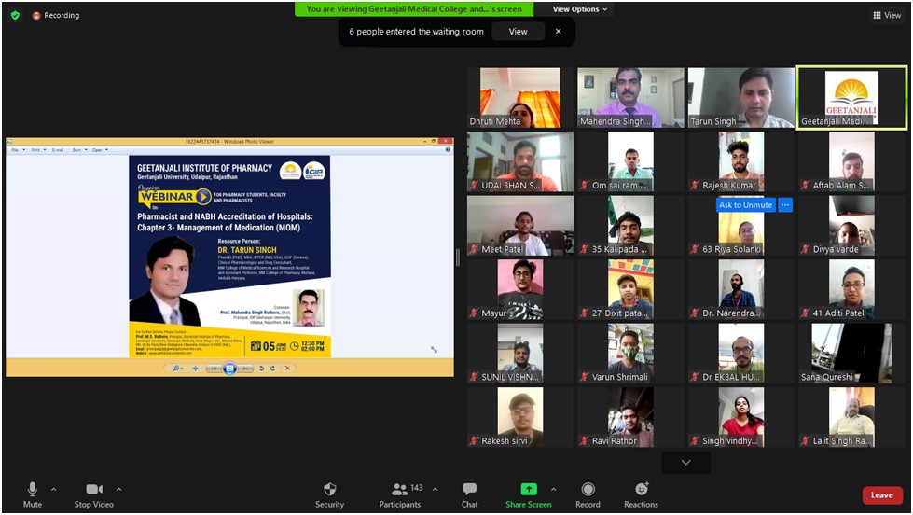
Task: Open the Participants panel
Action: (x=400, y=495)
